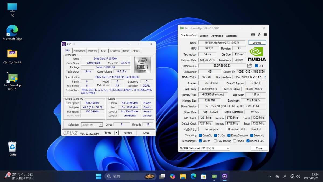Image resolution: width=323 pixels, height=182 pixels.
Task: Open Microsoft Store from the taskbar
Action: click(x=204, y=176)
